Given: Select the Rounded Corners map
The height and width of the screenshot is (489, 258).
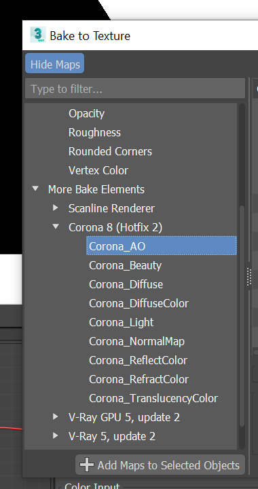Looking at the screenshot, I should tap(110, 151).
